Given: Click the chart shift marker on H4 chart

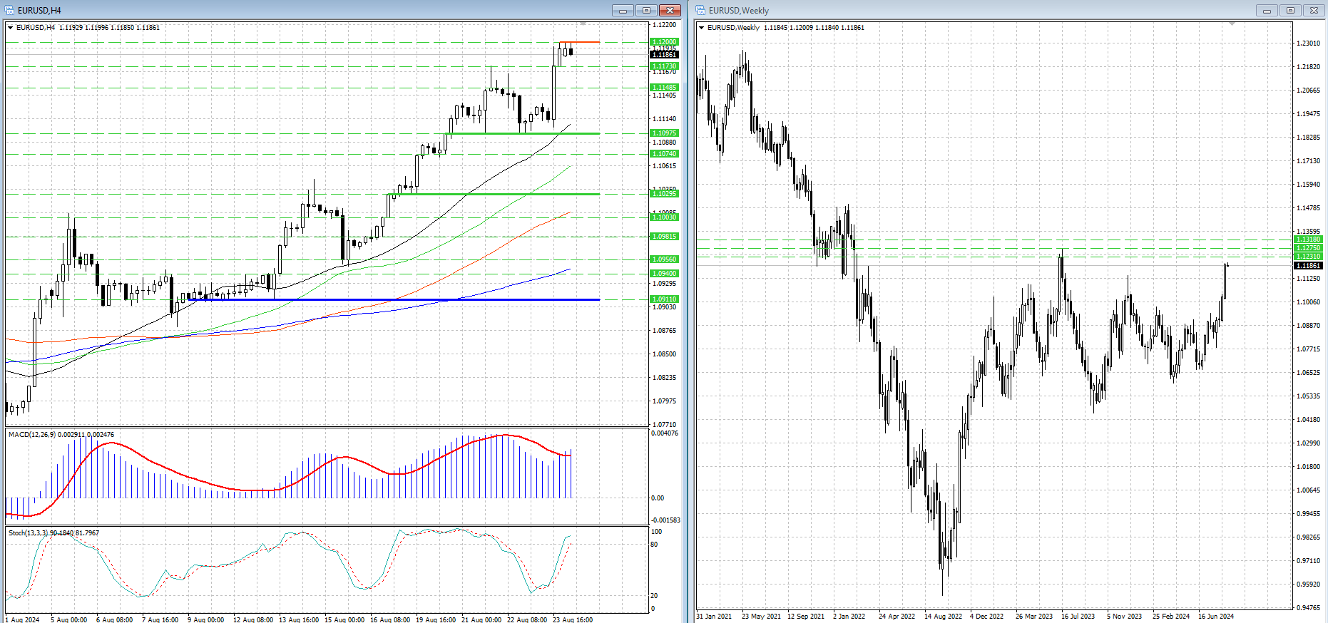Looking at the screenshot, I should coord(583,24).
